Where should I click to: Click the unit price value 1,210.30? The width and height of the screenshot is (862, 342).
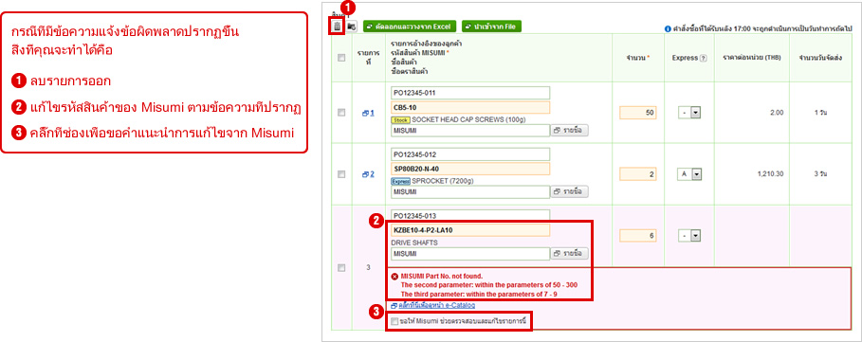click(x=770, y=174)
